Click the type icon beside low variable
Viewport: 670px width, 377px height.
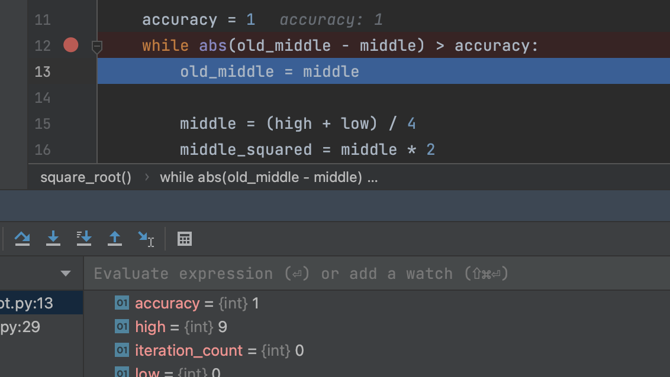(x=121, y=372)
